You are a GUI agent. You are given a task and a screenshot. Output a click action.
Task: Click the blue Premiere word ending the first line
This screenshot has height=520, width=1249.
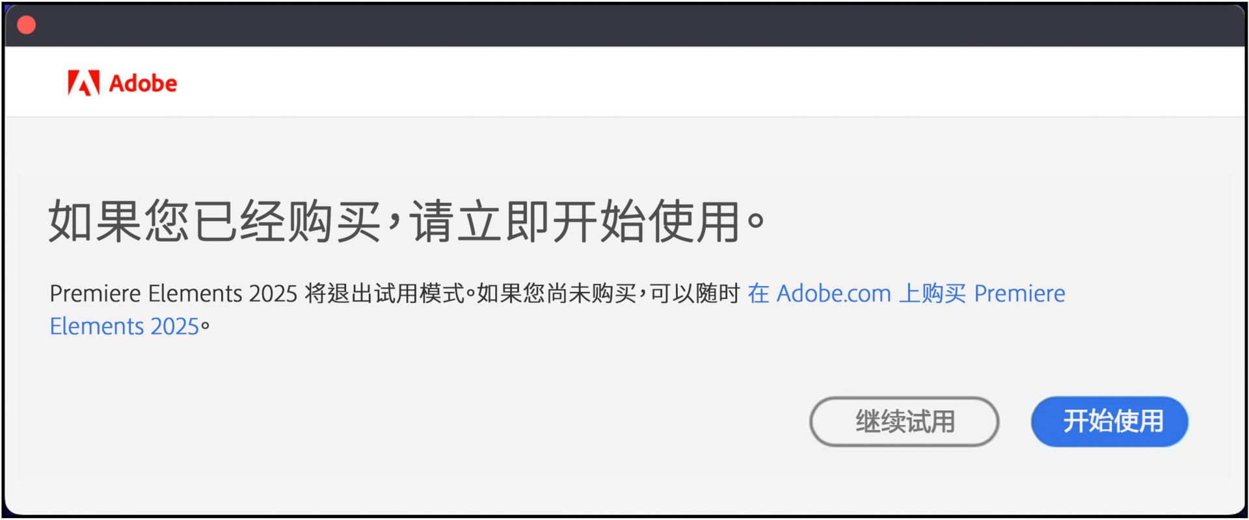point(1019,294)
